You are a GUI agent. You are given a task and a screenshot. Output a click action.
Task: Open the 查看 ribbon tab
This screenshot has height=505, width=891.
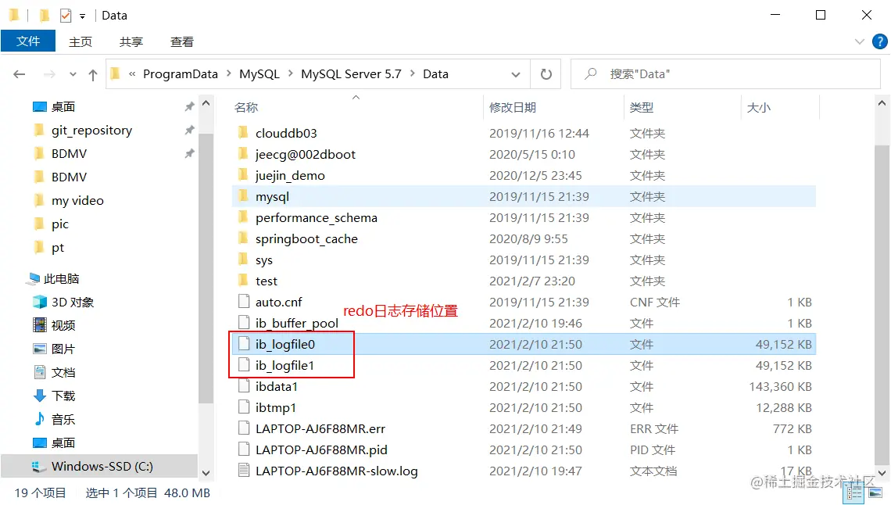[x=182, y=41]
